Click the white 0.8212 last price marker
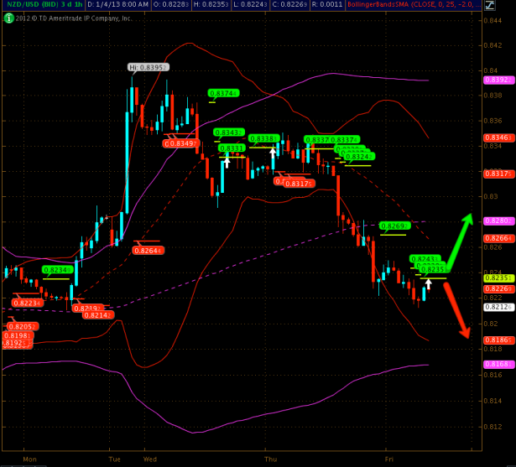This screenshot has width=516, height=467. point(499,308)
